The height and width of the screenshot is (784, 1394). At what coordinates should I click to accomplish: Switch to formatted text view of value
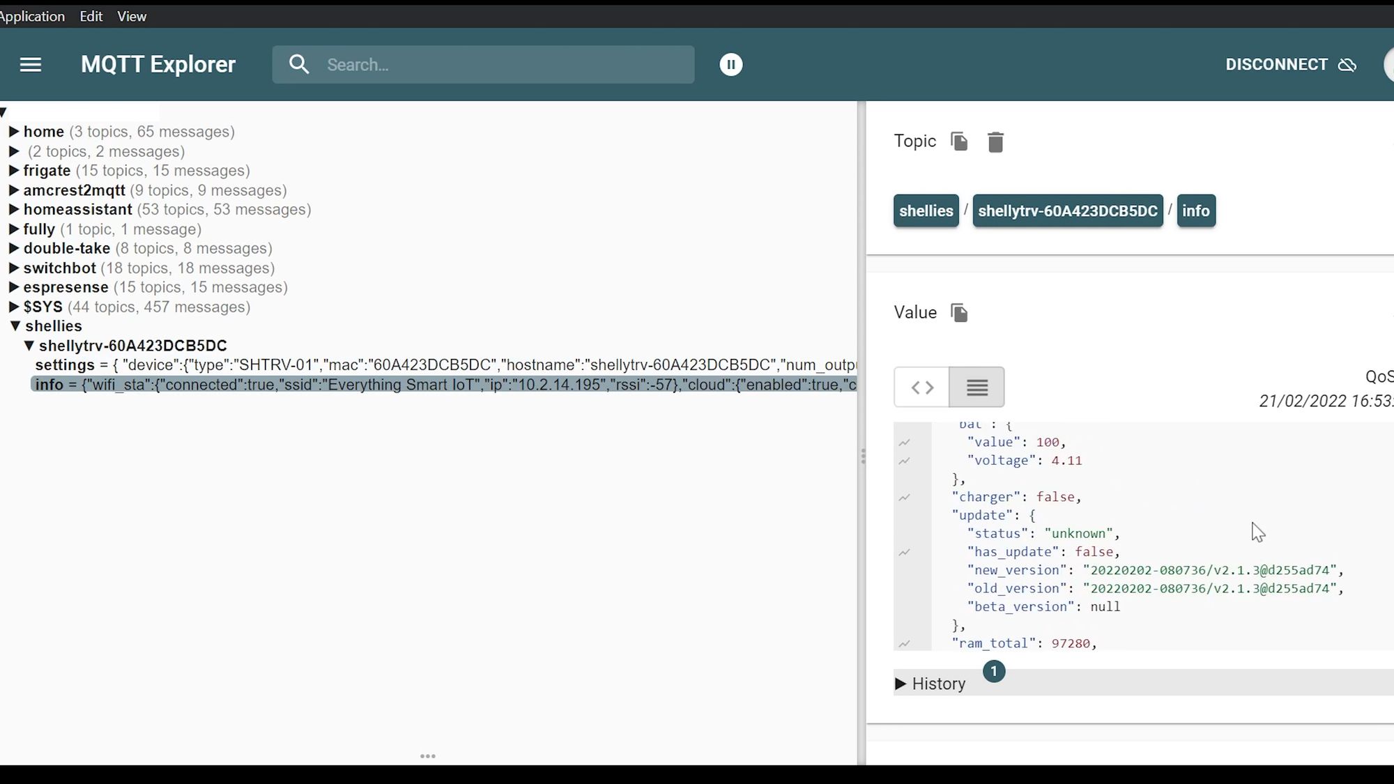coord(977,387)
